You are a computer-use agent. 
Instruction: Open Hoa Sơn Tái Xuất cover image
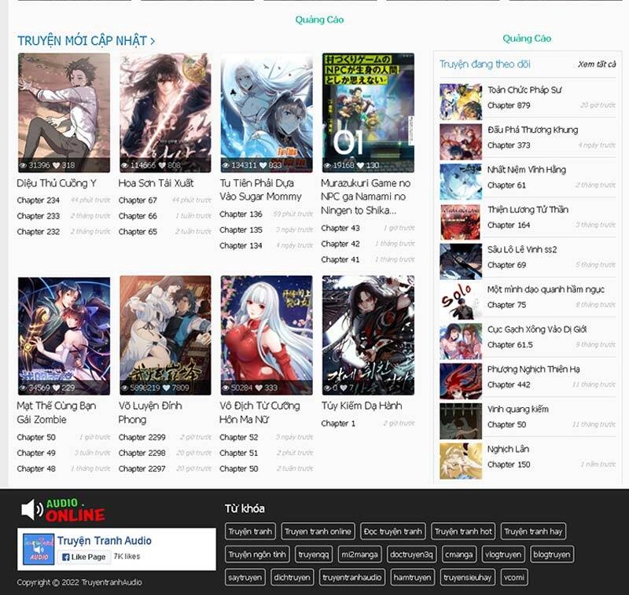[x=165, y=112]
